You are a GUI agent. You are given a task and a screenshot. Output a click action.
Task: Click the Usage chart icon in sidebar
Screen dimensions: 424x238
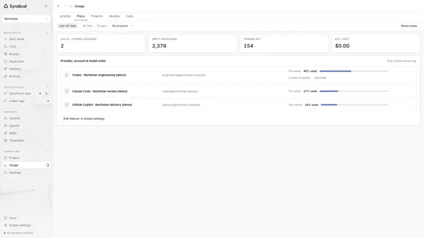pyautogui.click(x=6, y=165)
